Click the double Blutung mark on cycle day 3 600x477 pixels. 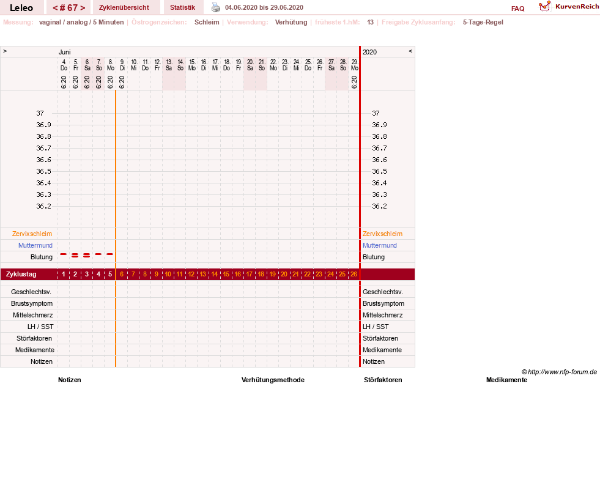coord(87,255)
